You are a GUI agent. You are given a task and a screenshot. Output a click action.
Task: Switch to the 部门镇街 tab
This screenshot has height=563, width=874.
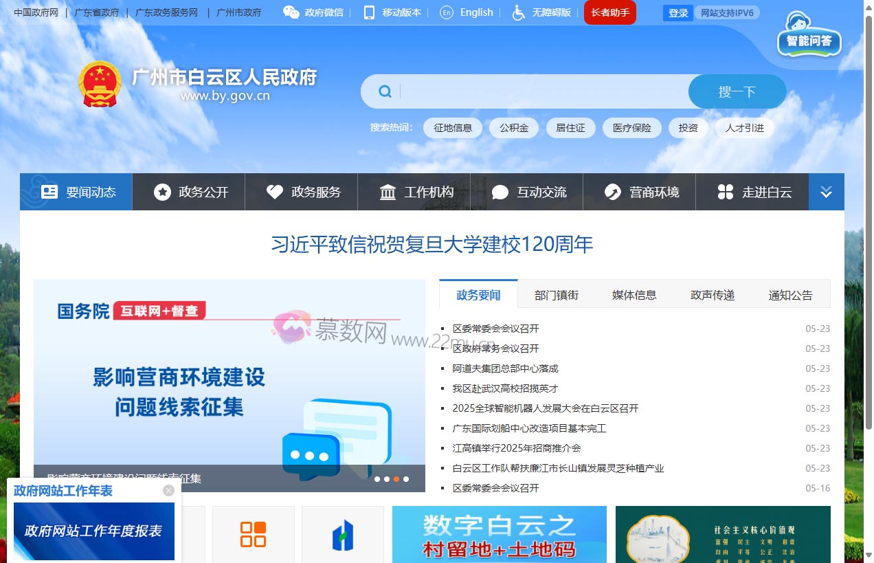click(x=557, y=294)
